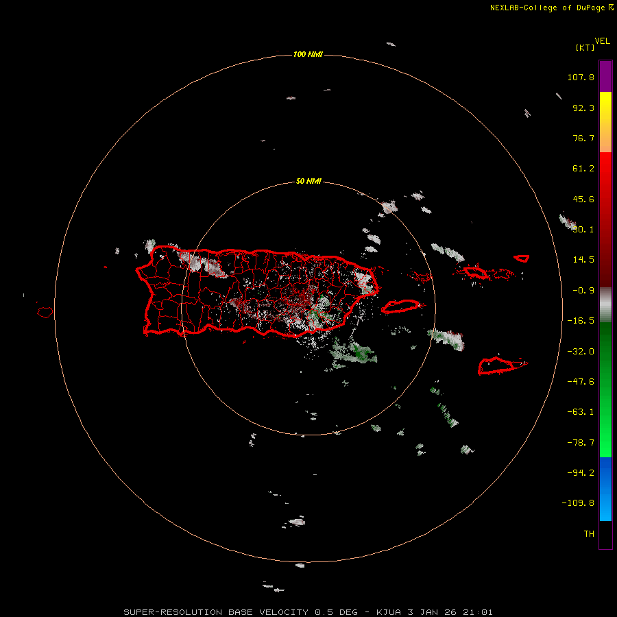Select the -78.7 legend value
The height and width of the screenshot is (617, 617).
[x=581, y=443]
